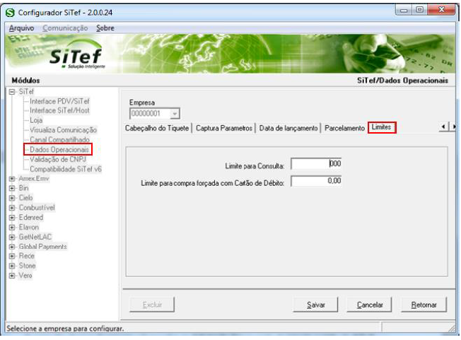Image resolution: width=461 pixels, height=340 pixels.
Task: Close the Configurador SiTef window
Action: (x=441, y=11)
